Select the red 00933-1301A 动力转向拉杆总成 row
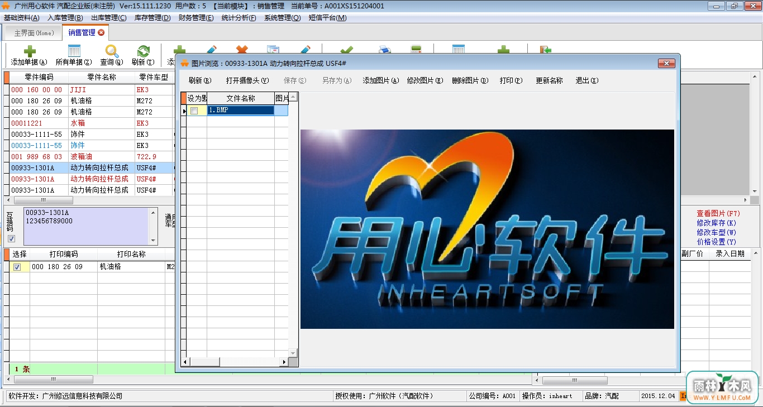 pos(90,179)
